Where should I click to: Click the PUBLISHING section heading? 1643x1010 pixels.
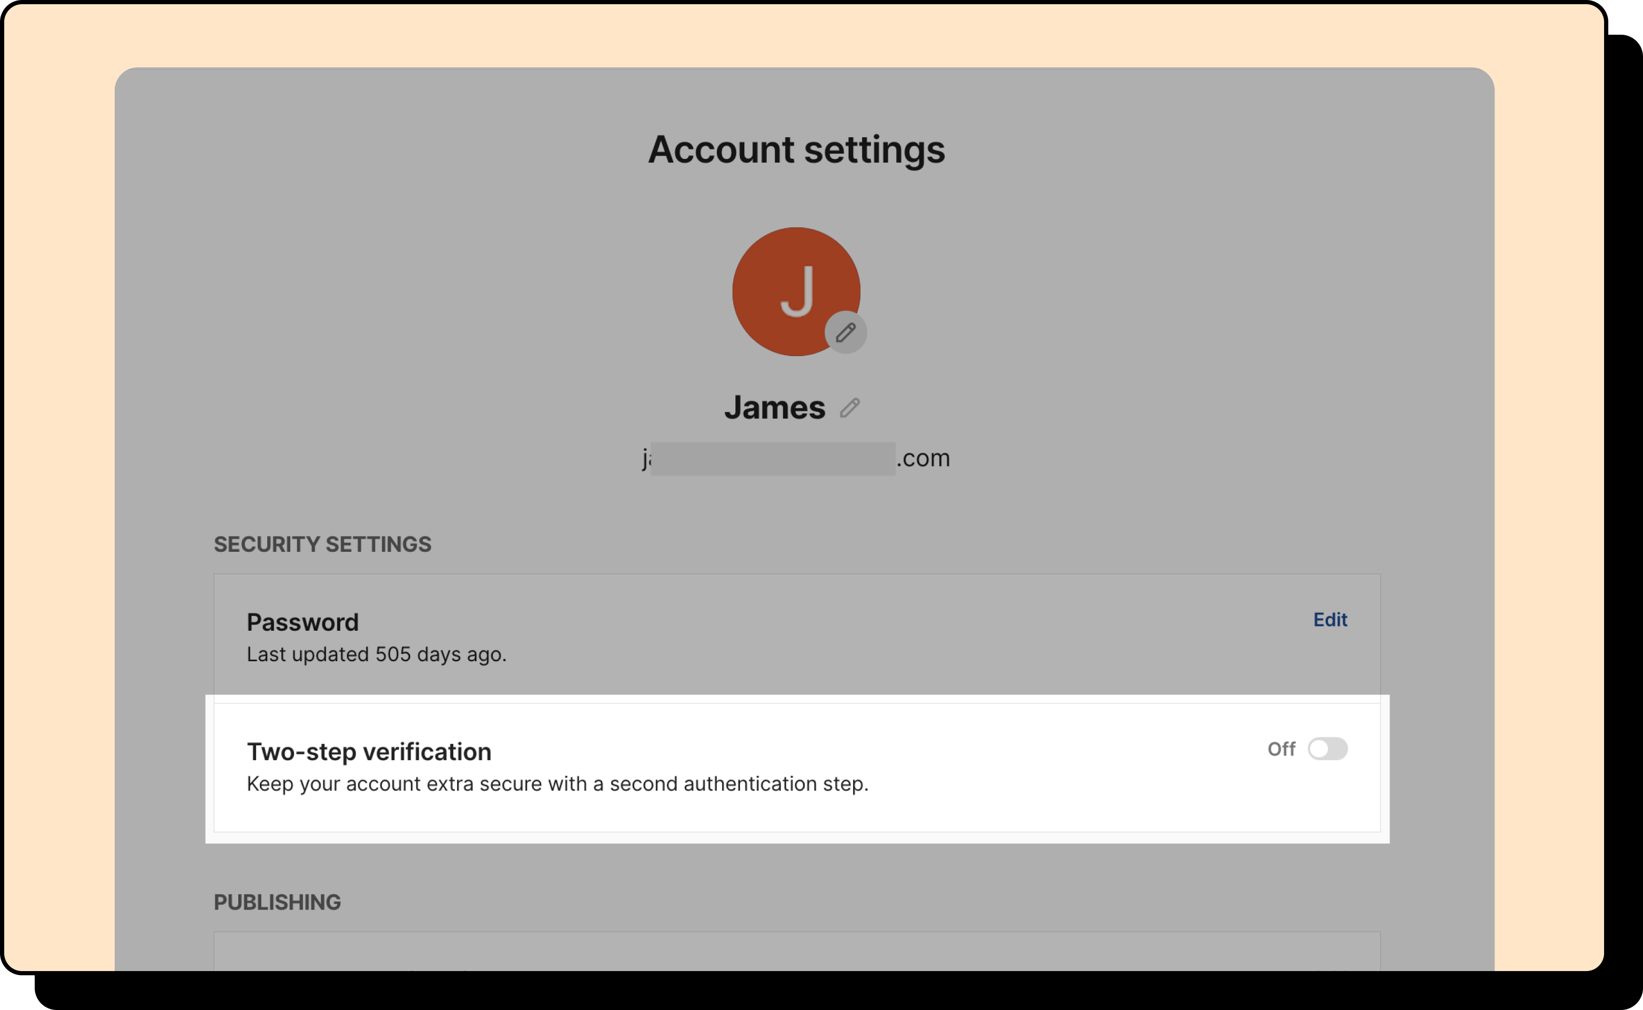pos(277,903)
